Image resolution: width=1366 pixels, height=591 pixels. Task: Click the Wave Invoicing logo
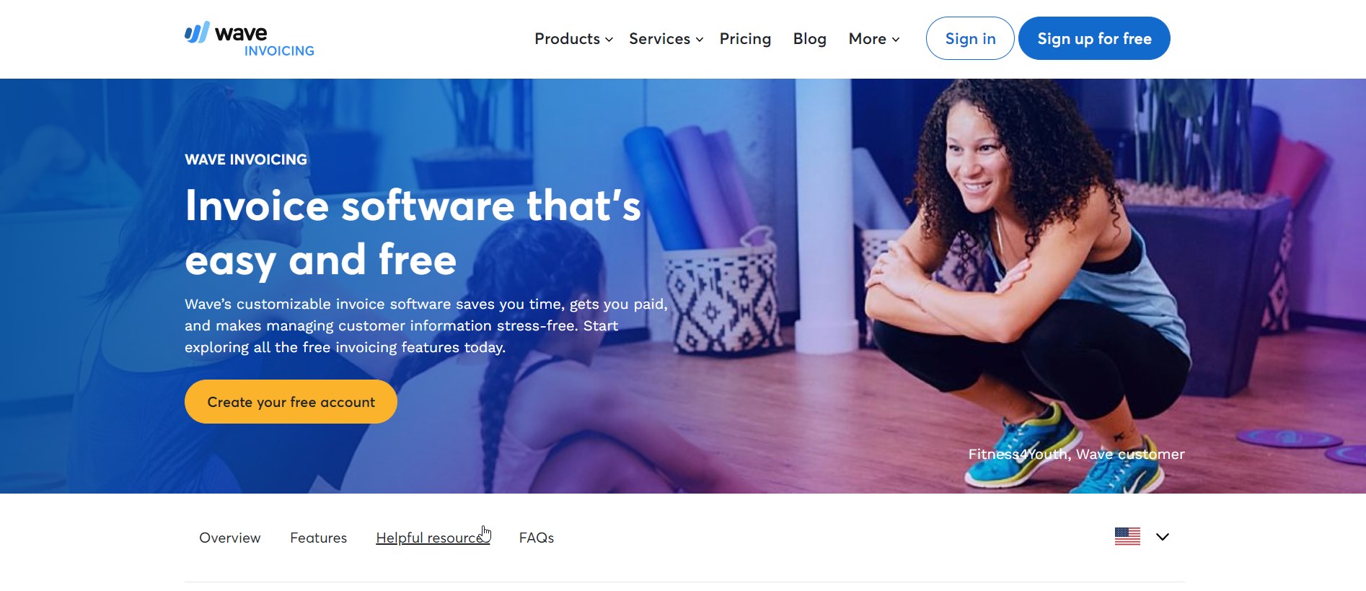pos(249,39)
